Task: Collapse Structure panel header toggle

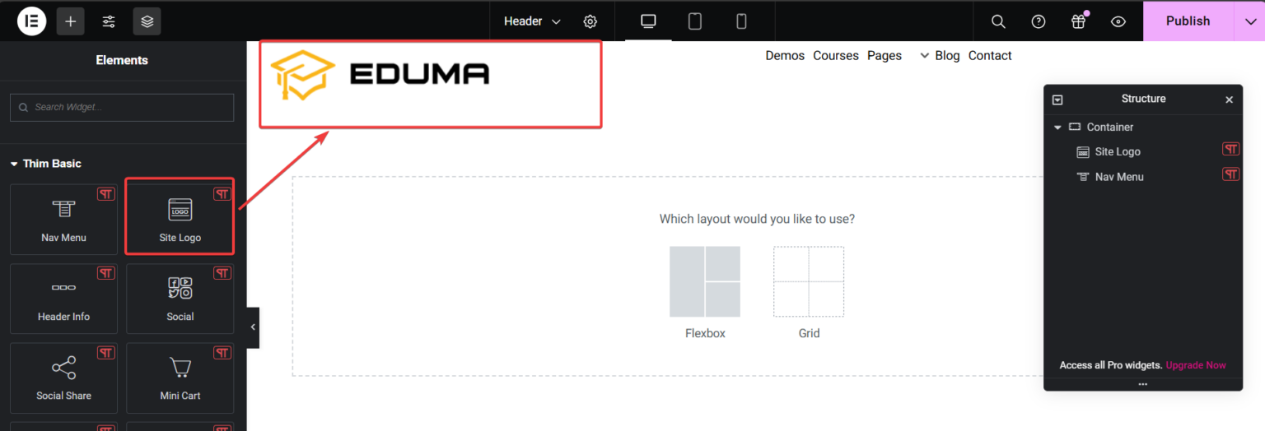Action: click(1057, 100)
